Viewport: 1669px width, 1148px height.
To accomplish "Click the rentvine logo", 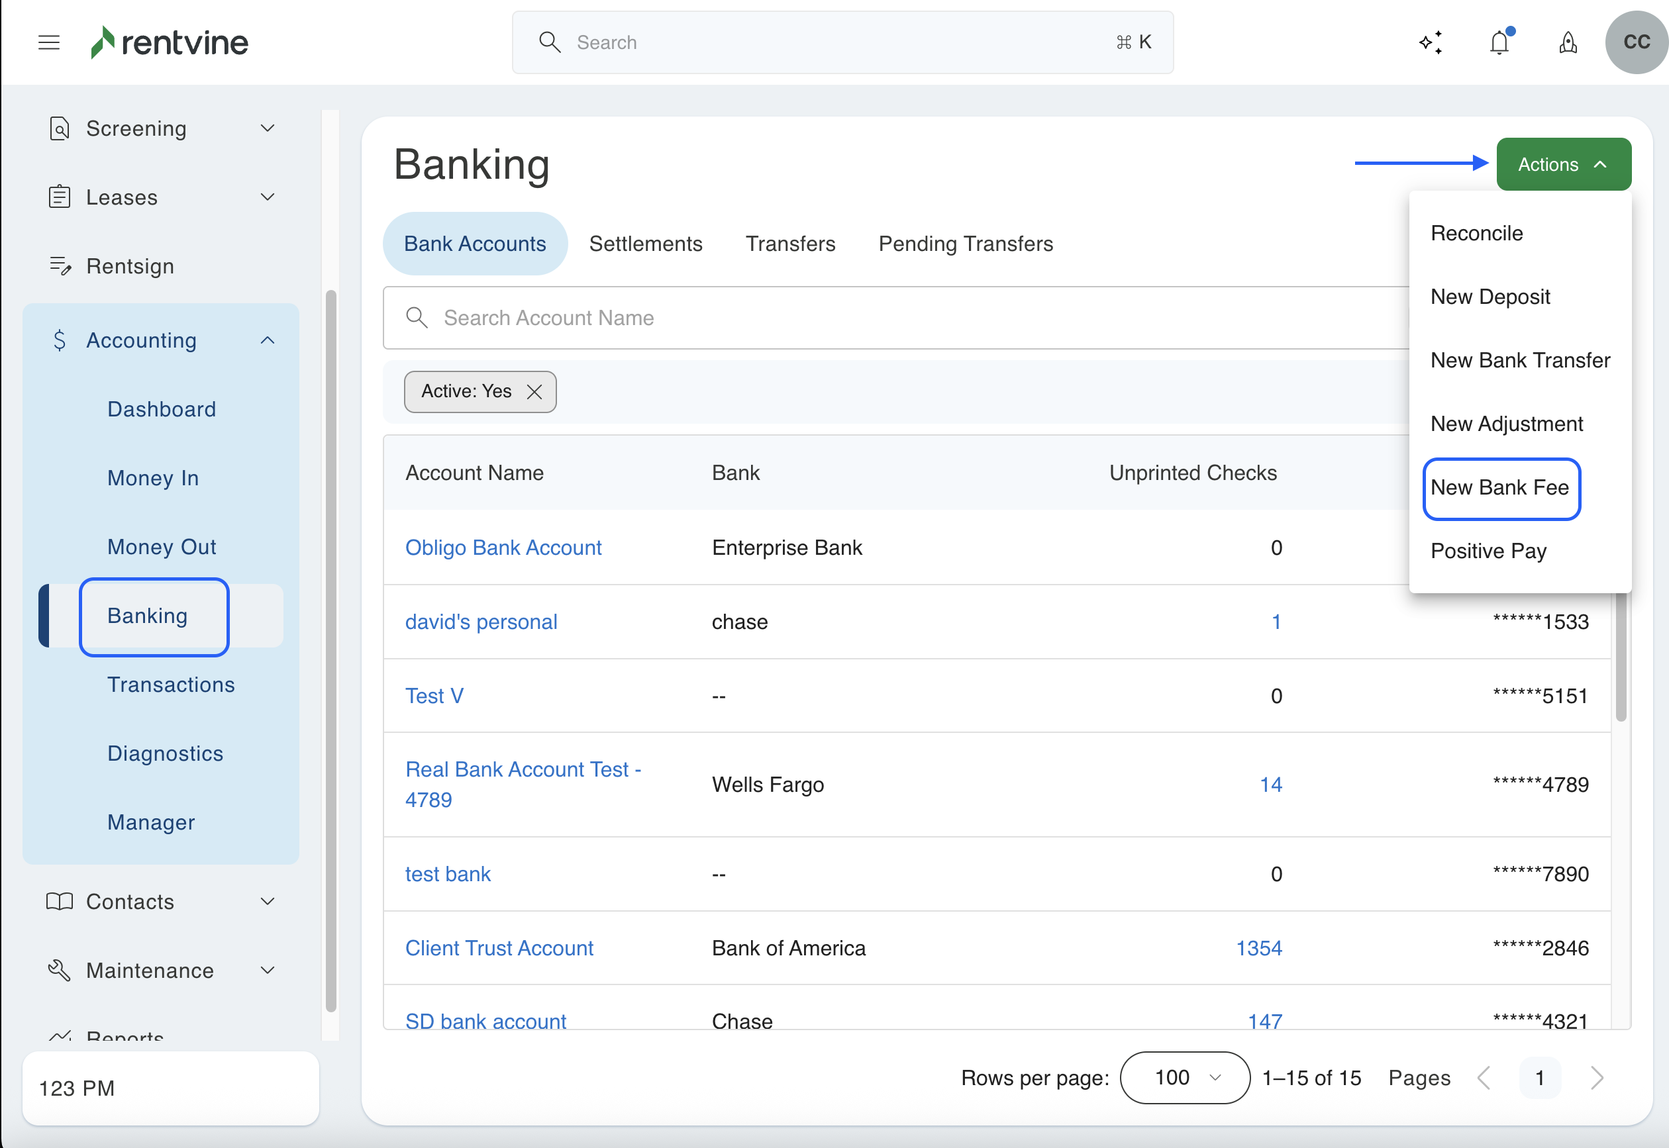I will click(x=170, y=42).
